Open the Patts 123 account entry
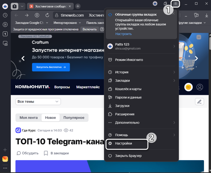Image resolution: width=211 pixels, height=173 pixels. [141, 46]
